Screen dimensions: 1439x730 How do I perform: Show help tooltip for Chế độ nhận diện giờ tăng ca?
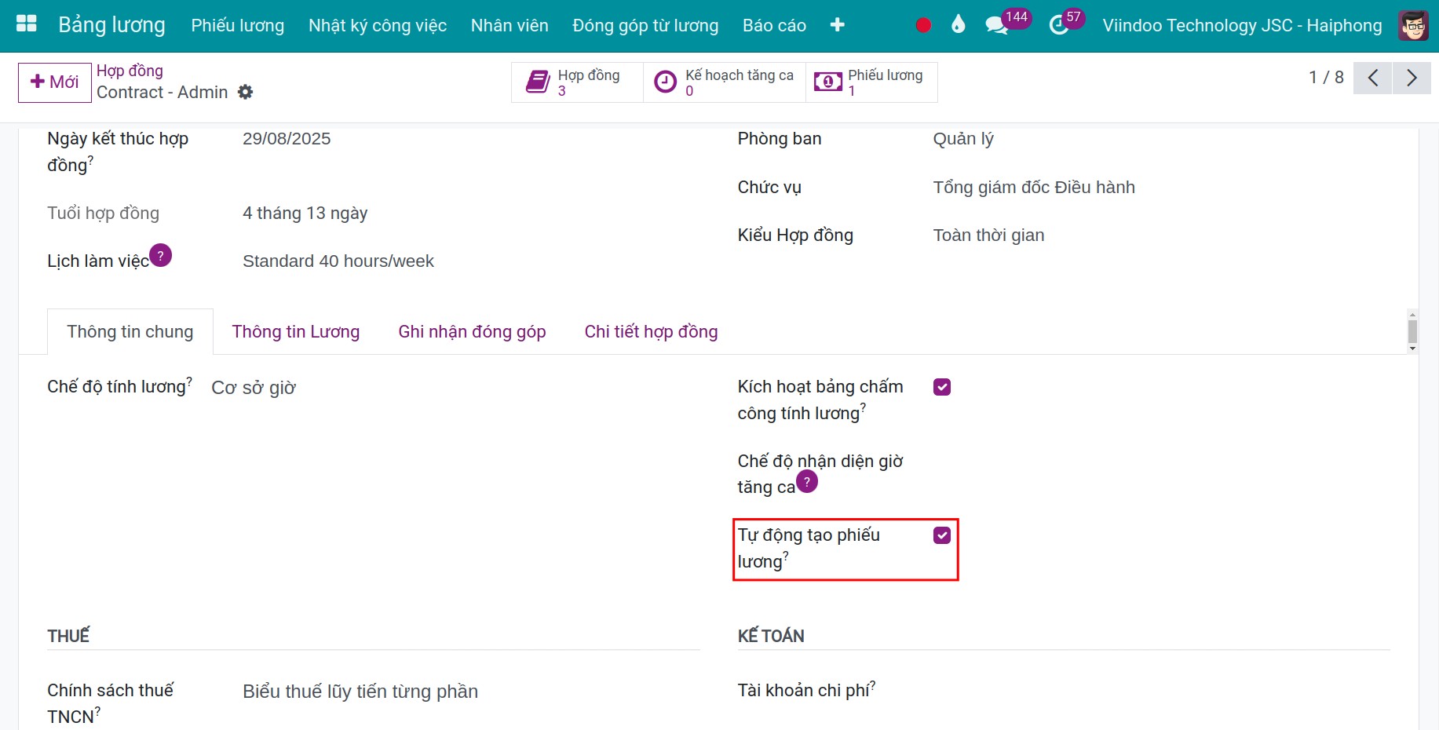(807, 481)
